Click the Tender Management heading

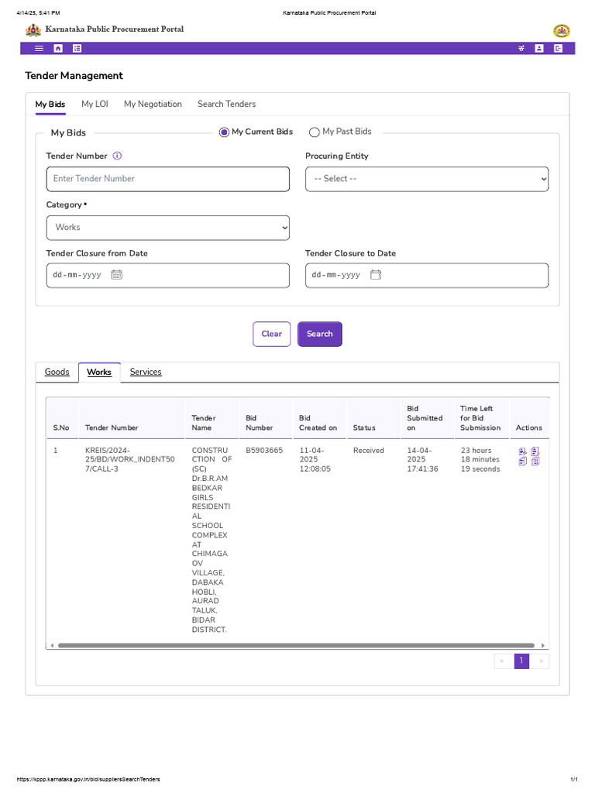click(x=74, y=76)
